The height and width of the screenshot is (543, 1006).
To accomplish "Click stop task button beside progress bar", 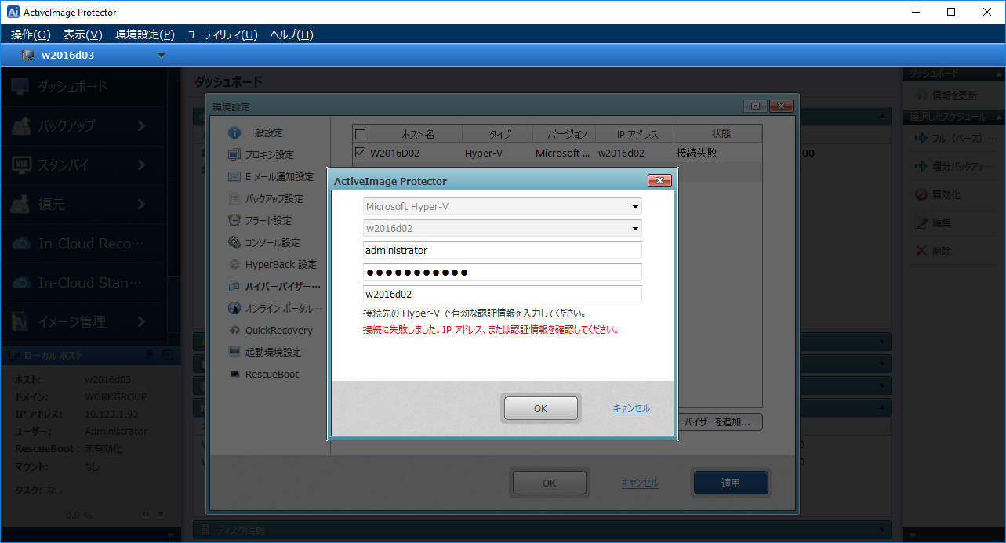I will 160,515.
